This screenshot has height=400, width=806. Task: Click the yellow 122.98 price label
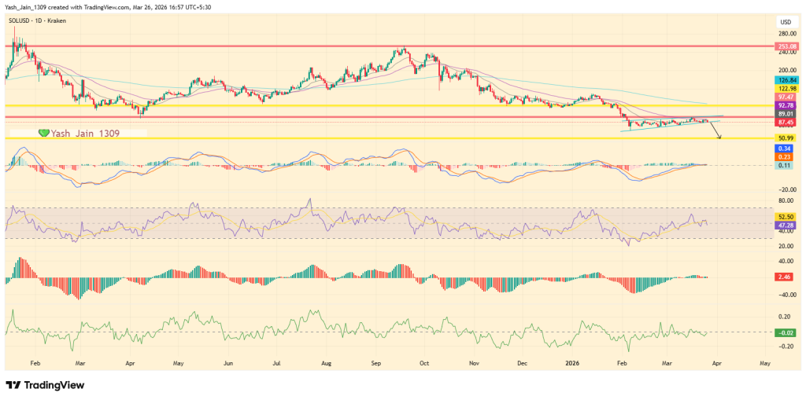(786, 89)
